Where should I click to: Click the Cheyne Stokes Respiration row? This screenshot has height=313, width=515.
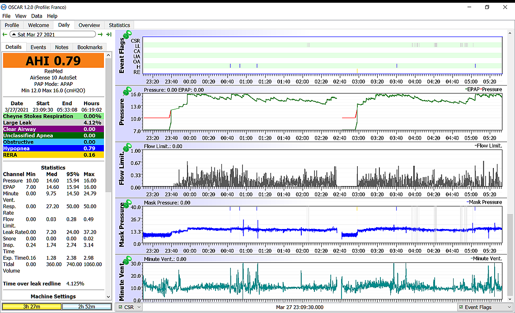pyautogui.click(x=53, y=116)
